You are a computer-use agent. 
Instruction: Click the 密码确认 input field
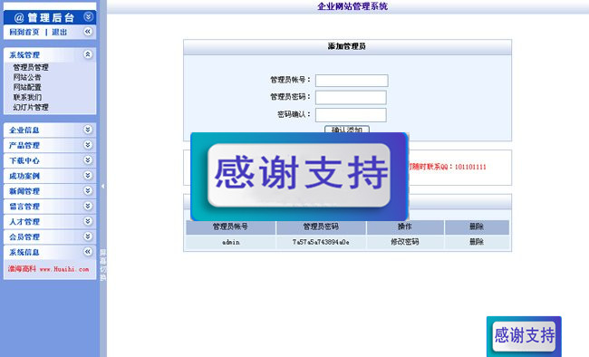coord(351,115)
